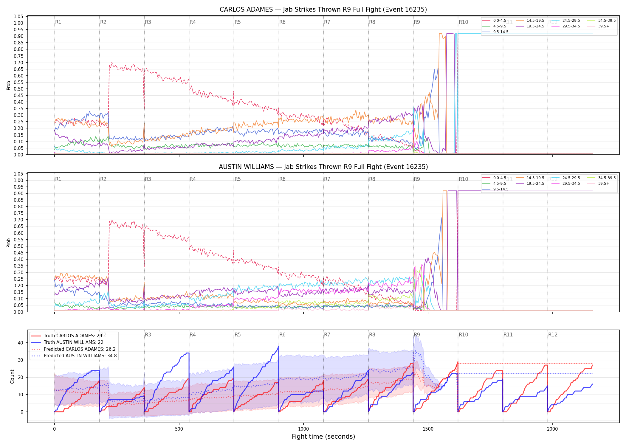Click 39.5+ legend entry in Williams chart
Screen dimensions: 626x447
599,184
